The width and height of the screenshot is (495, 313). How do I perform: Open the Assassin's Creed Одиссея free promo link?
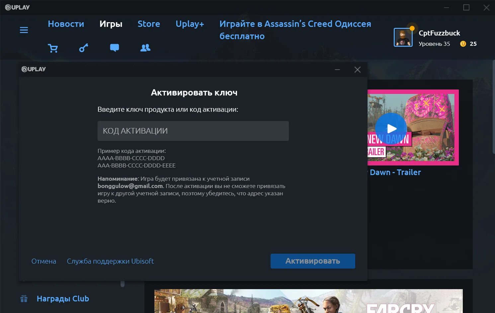click(295, 30)
